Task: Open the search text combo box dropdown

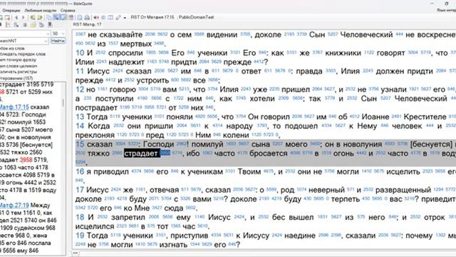Action: pyautogui.click(x=48, y=34)
